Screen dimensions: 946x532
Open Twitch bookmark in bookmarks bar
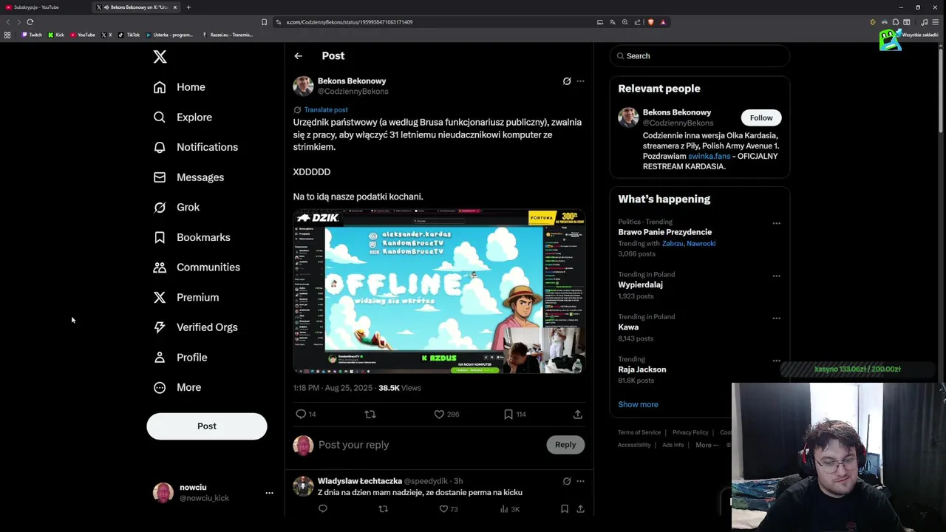32,35
